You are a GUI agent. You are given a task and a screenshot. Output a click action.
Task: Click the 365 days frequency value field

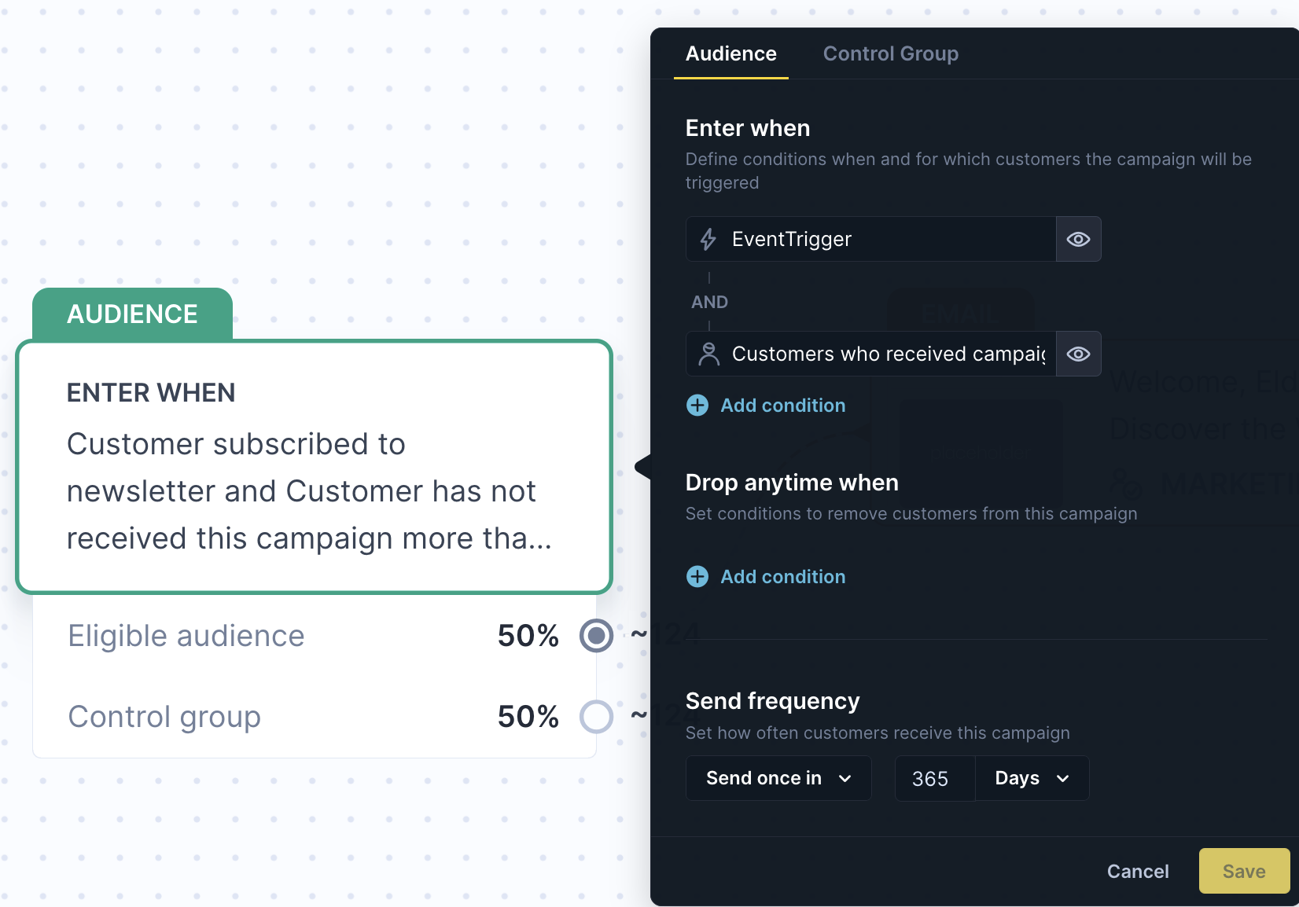933,778
